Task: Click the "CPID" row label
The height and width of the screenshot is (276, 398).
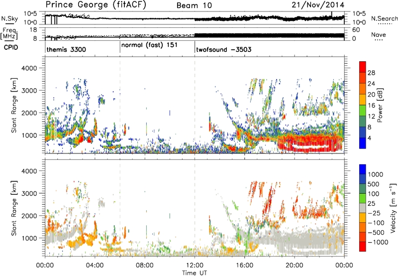Action: pos(11,47)
